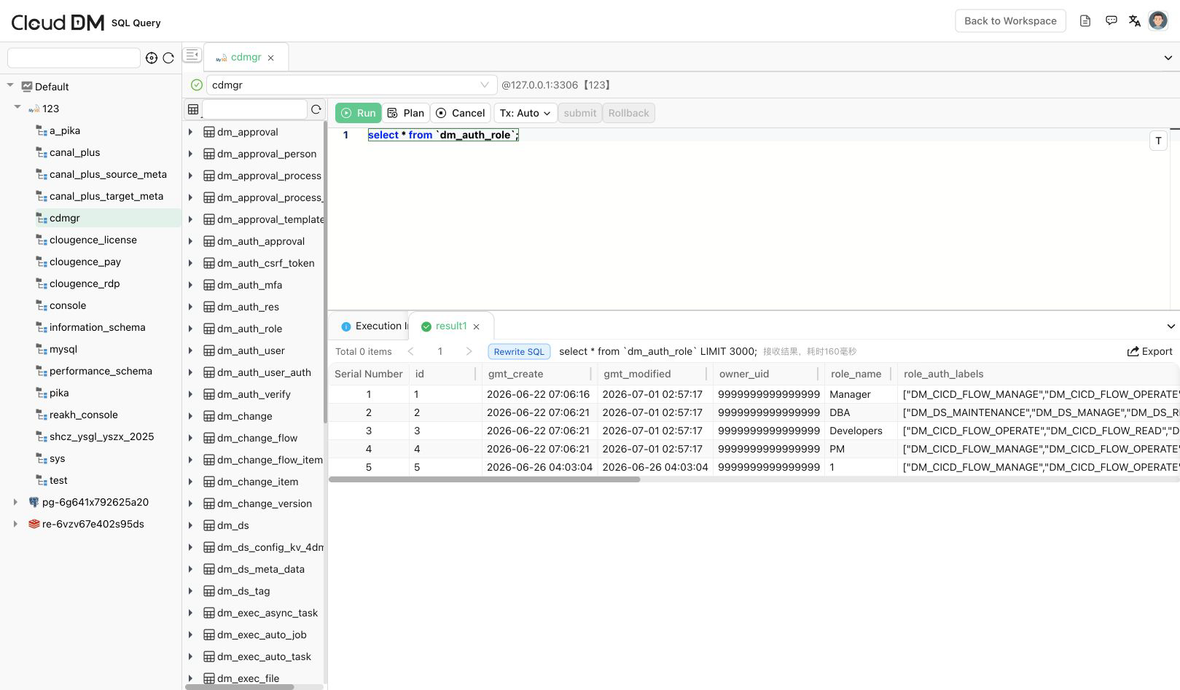The image size is (1180, 690).
Task: Open the cdmgr database dropdown
Action: tap(351, 85)
